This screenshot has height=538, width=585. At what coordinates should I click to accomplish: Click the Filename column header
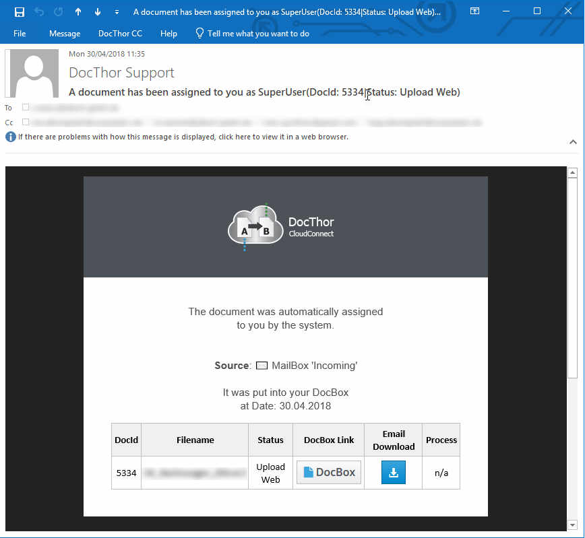click(x=195, y=440)
